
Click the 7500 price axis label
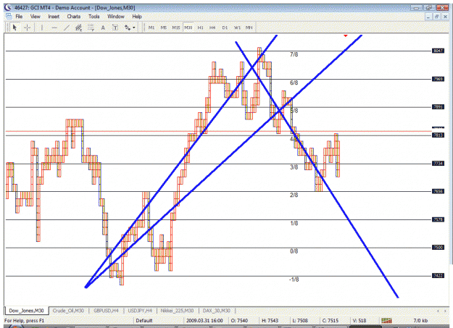(x=438, y=248)
